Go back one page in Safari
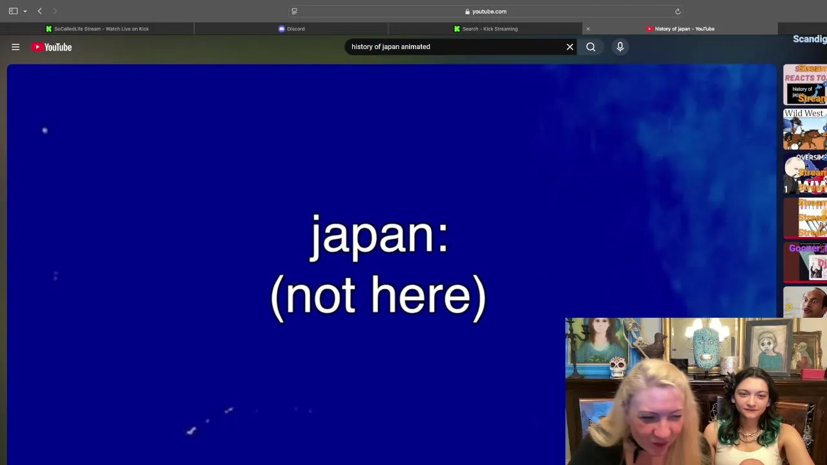Screen dimensions: 827x465 coord(39,11)
